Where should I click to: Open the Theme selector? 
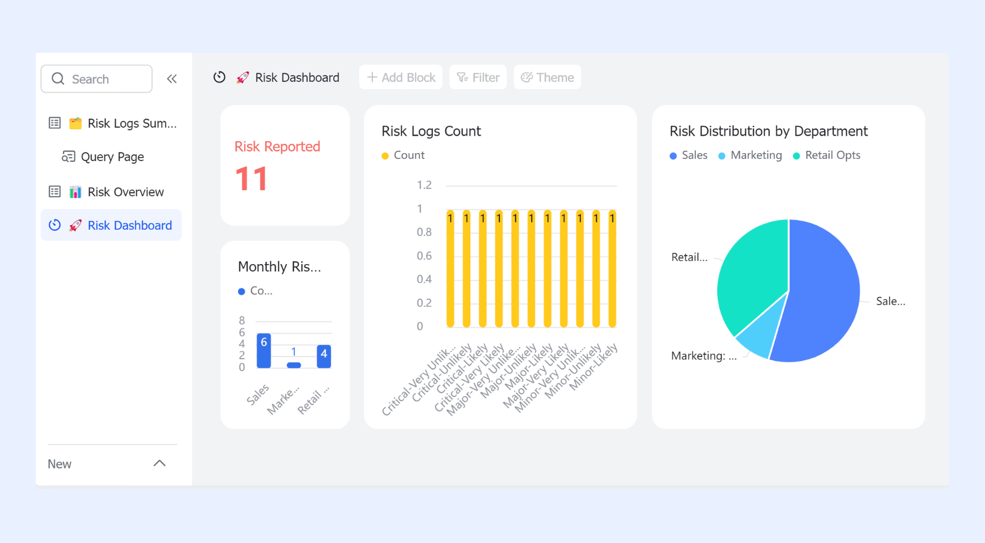[547, 77]
